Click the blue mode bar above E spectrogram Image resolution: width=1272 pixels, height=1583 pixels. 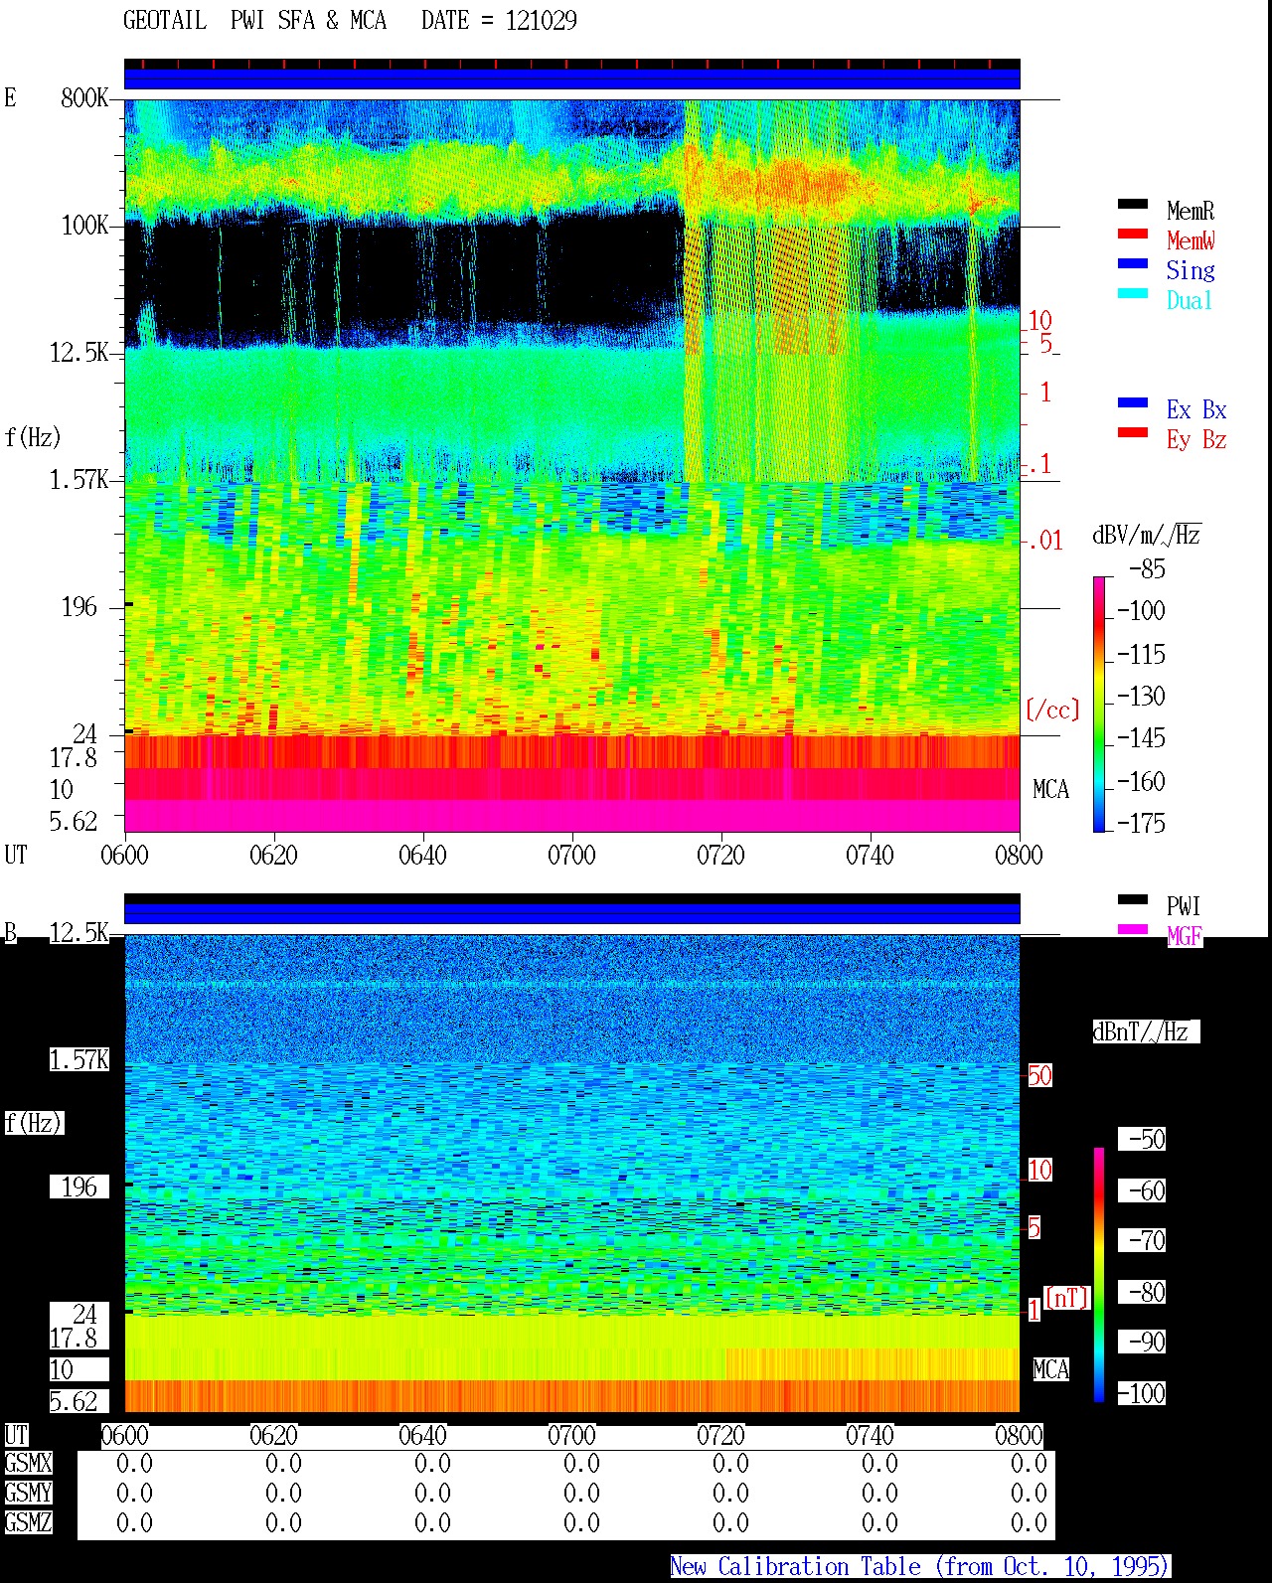572,79
